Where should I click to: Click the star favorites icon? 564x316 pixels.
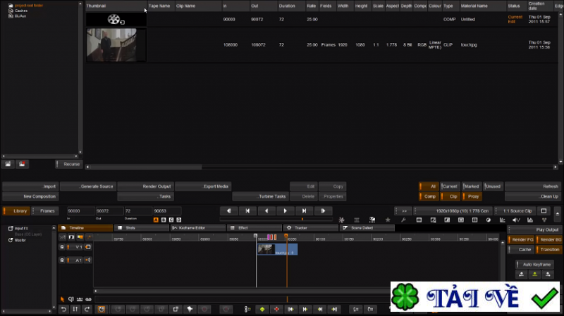click(387, 220)
